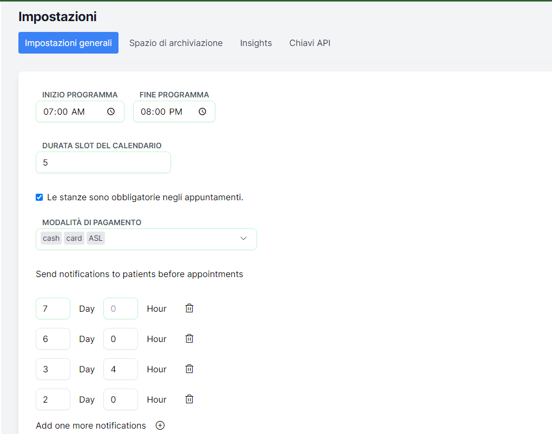Select the card payment tag
The width and height of the screenshot is (552, 434).
click(x=74, y=238)
